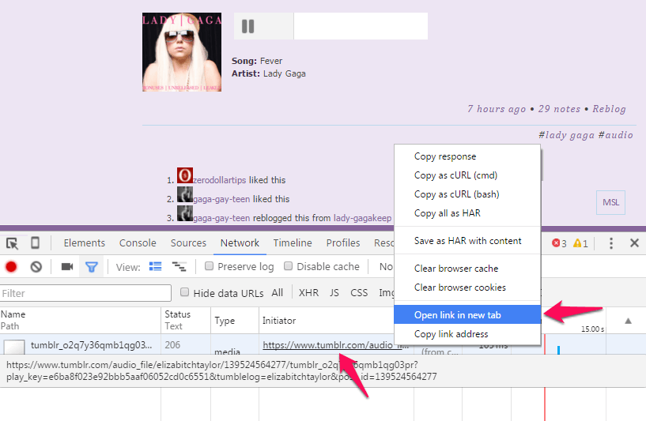Viewport: 646px width, 421px height.
Task: Click the zerodollartips avatar icon
Action: (x=184, y=175)
